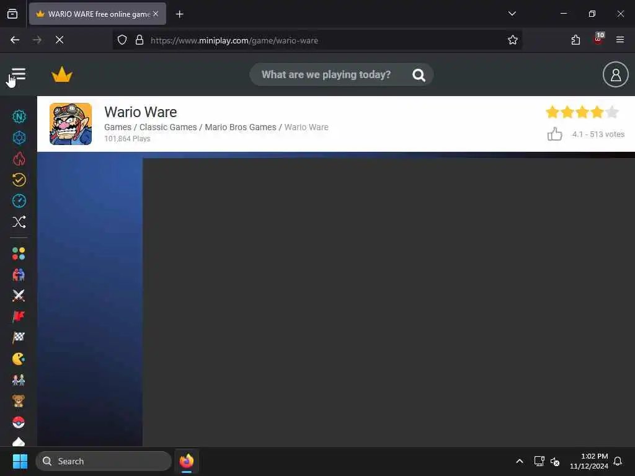Show hidden system tray icons
This screenshot has width=635, height=476.
click(x=520, y=461)
